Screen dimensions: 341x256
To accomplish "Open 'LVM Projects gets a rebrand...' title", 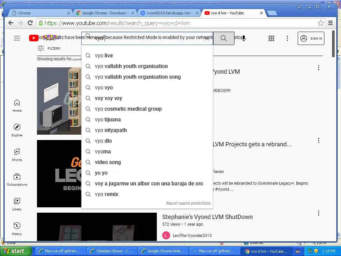I will 252,144.
